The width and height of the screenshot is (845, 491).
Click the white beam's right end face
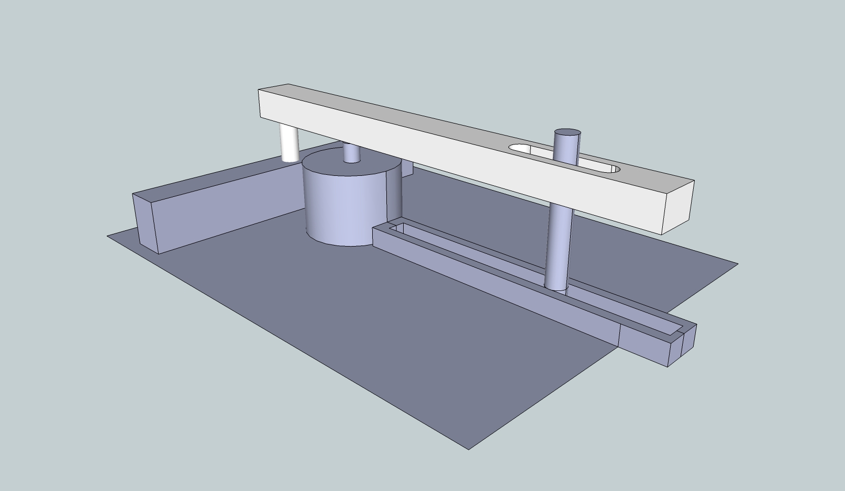pyautogui.click(x=679, y=207)
